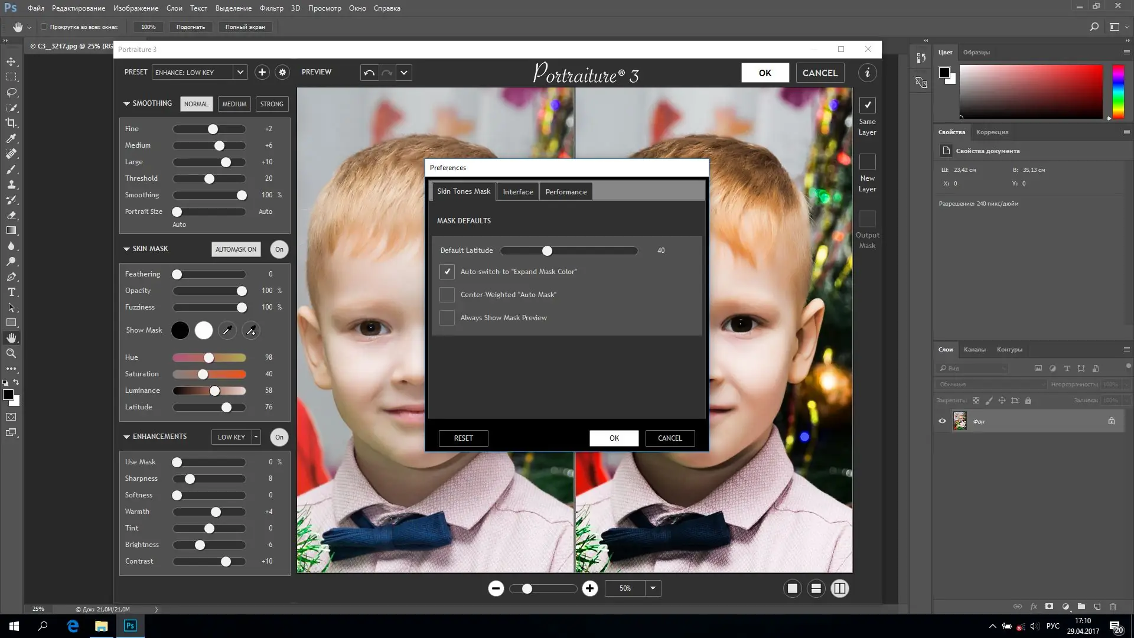
Task: Check Always Show Mask Preview
Action: [x=447, y=318]
